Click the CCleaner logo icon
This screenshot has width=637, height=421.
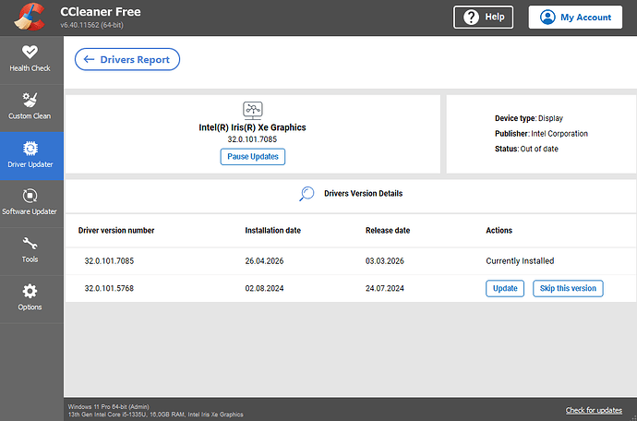click(30, 17)
